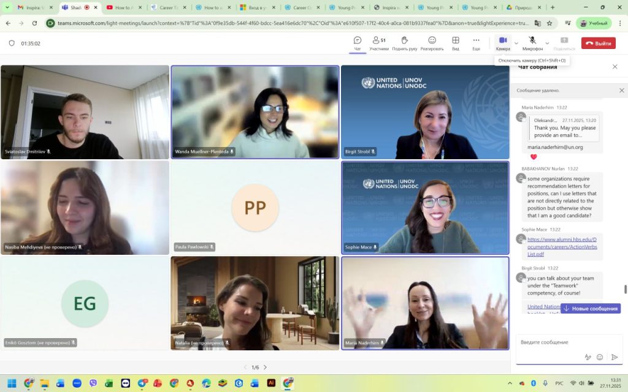Open the alumni.hbs.edu ActionVerbsList link
Image resolution: width=628 pixels, height=392 pixels.
[x=562, y=246]
